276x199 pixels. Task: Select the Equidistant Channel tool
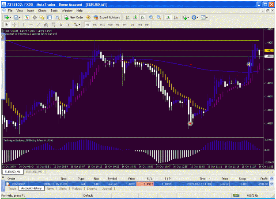click(46, 25)
